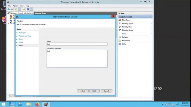This screenshot has width=191, height=107.
Task: Click Export List... action
Action: [x=127, y=40]
